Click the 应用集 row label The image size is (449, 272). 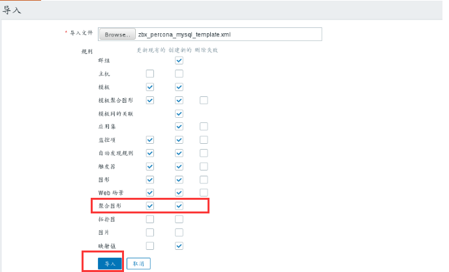(x=107, y=127)
